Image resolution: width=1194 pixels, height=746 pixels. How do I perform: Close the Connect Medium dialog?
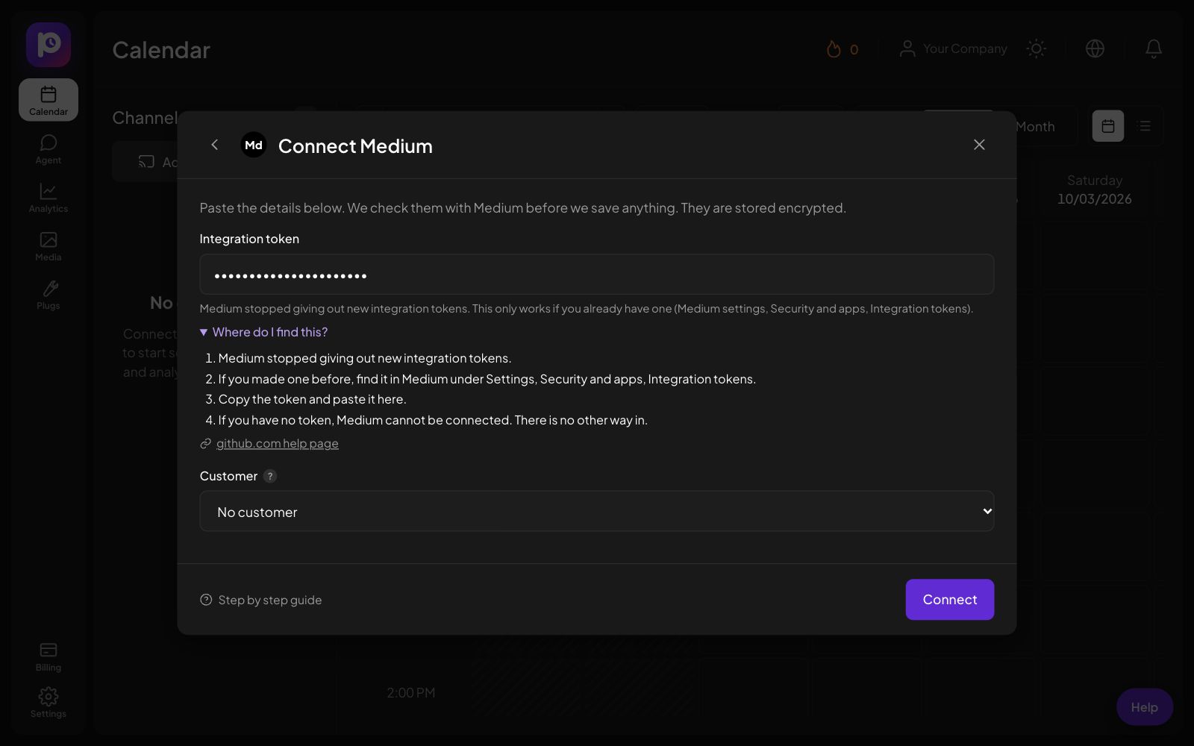pyautogui.click(x=979, y=145)
